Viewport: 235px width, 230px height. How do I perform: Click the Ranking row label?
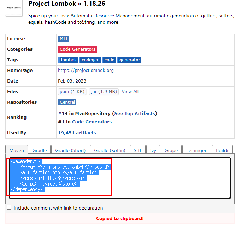click(17, 117)
